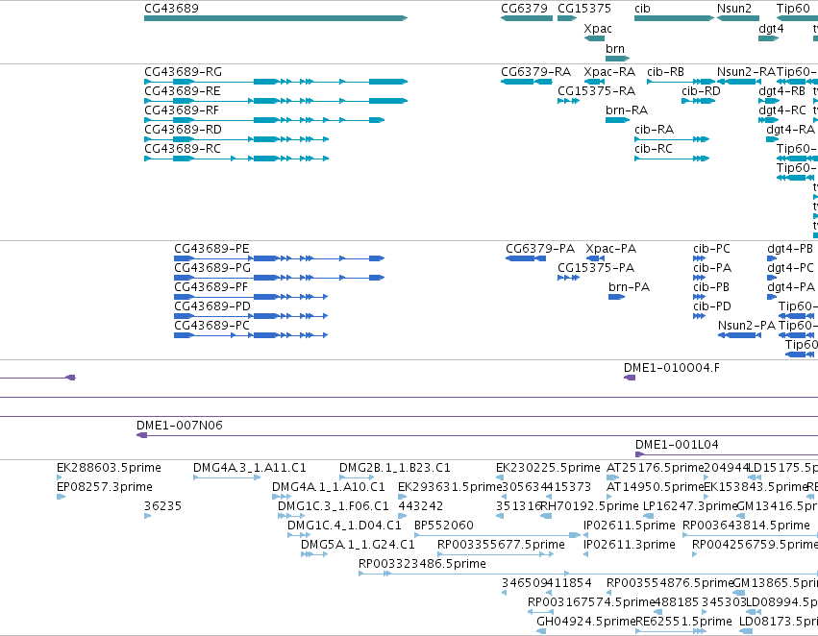The width and height of the screenshot is (818, 636).
Task: Click the CG15375-PA protein feature
Action: coord(568,278)
